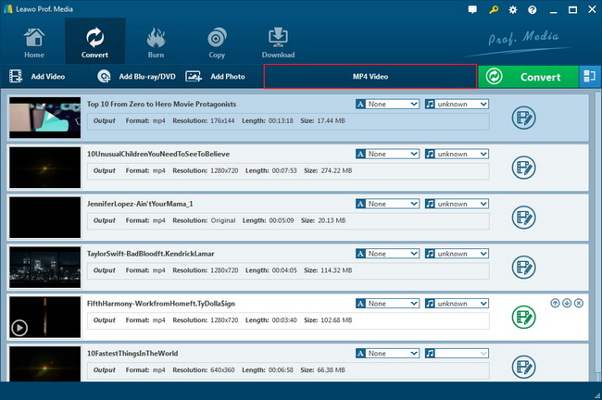602x400 pixels.
Task: Click length value '00:13:18'
Action: pyautogui.click(x=281, y=120)
